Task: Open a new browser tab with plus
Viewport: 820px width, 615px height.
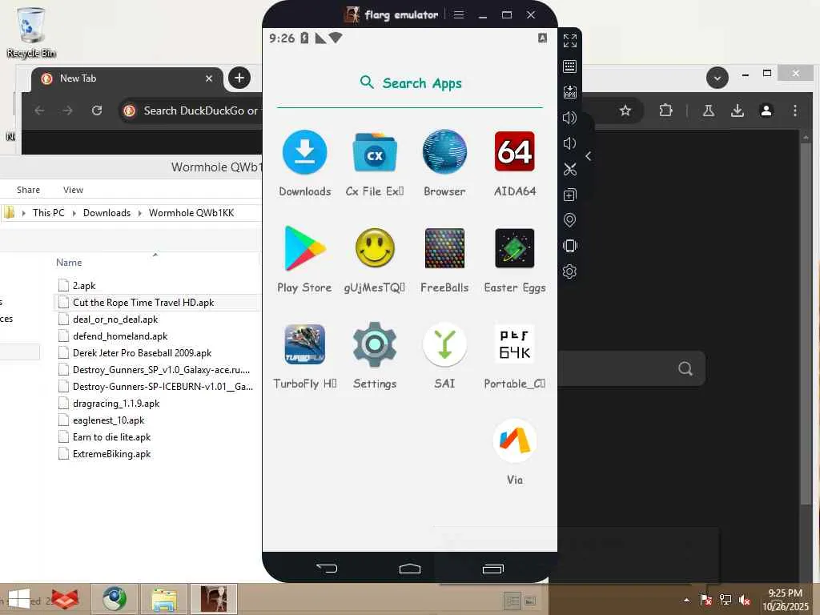Action: [x=239, y=78]
